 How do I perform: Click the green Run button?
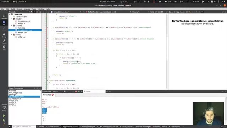pyautogui.click(x=4, y=116)
